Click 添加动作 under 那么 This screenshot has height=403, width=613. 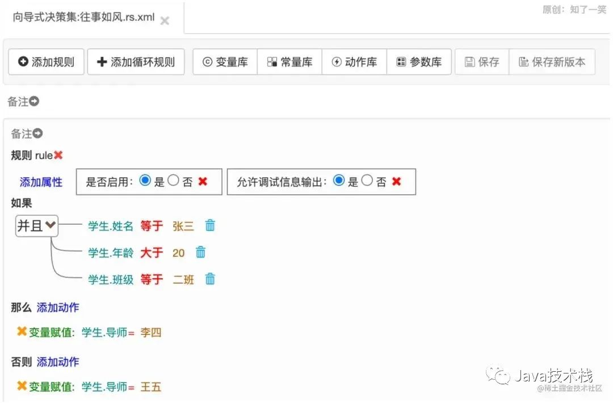click(x=58, y=308)
